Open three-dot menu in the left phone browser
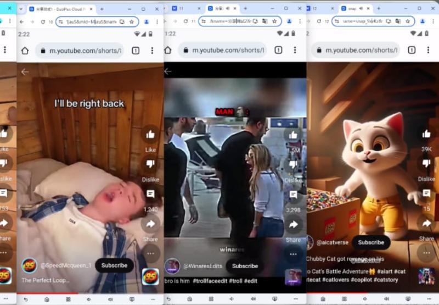This screenshot has width=439, height=305. point(153,51)
